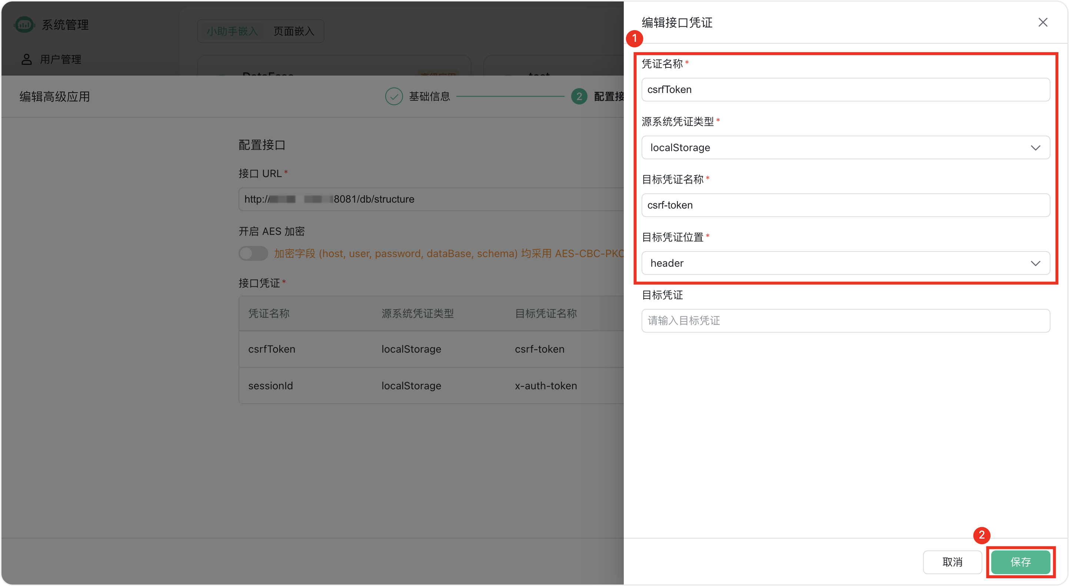Click the step 2 circle indicator
This screenshot has width=1069, height=586.
pyautogui.click(x=579, y=96)
